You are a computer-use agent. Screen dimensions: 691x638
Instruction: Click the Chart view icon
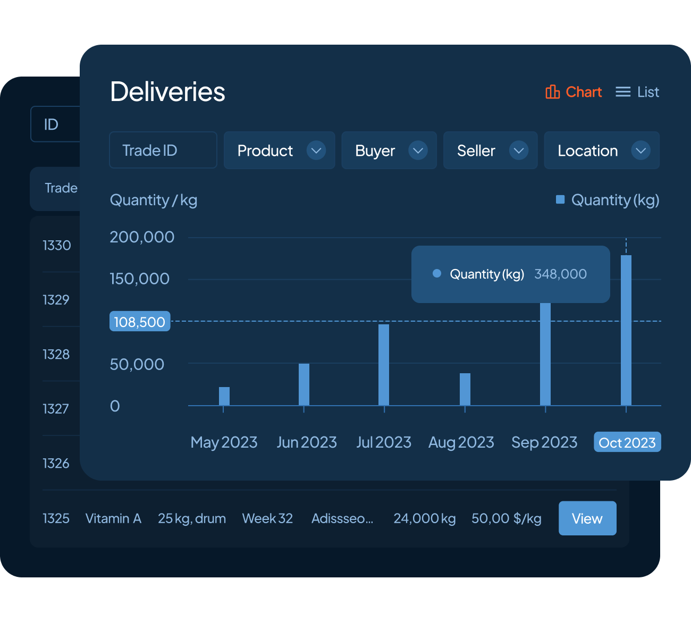pyautogui.click(x=553, y=92)
